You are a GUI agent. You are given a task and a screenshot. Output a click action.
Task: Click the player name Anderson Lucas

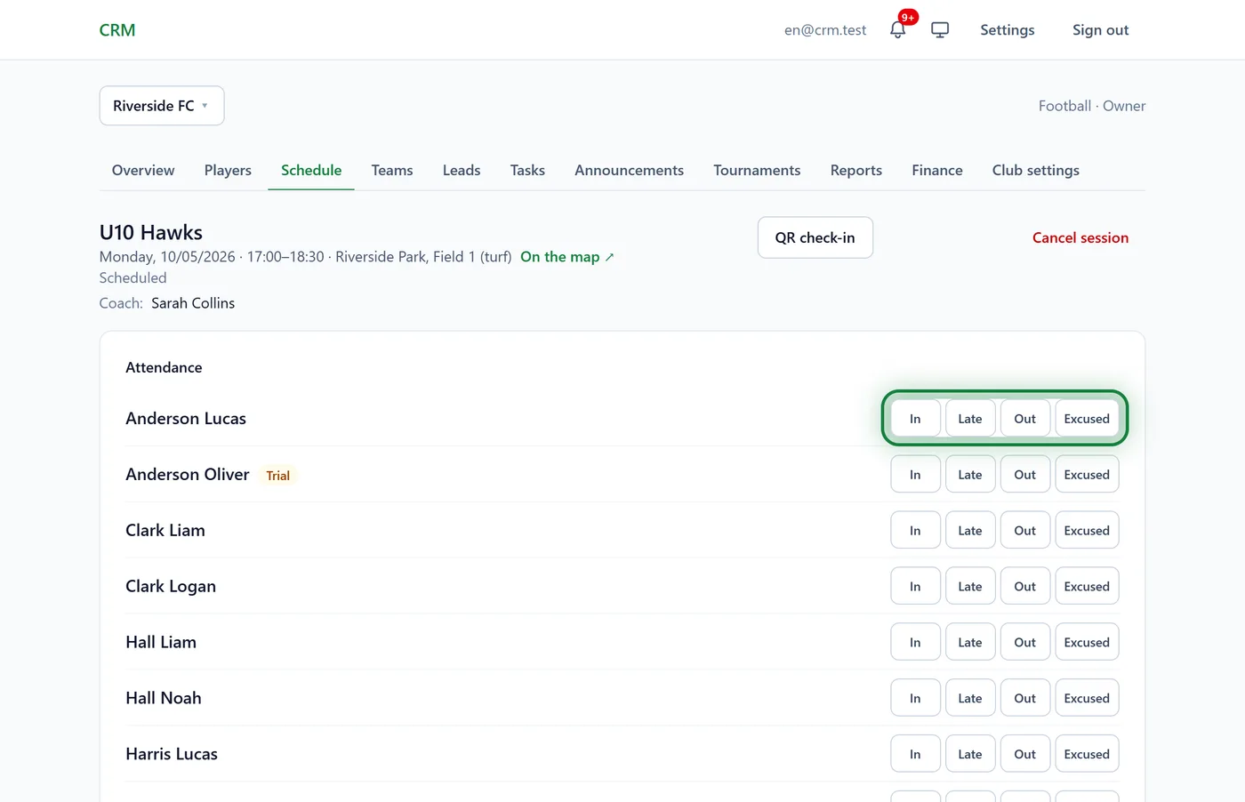[186, 419]
